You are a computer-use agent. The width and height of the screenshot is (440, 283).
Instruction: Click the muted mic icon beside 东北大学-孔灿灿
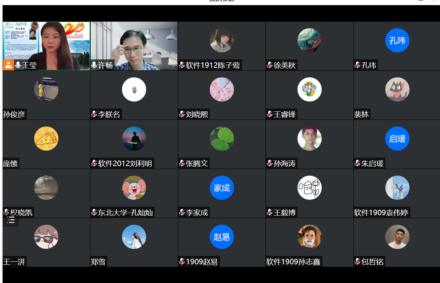[x=94, y=213]
